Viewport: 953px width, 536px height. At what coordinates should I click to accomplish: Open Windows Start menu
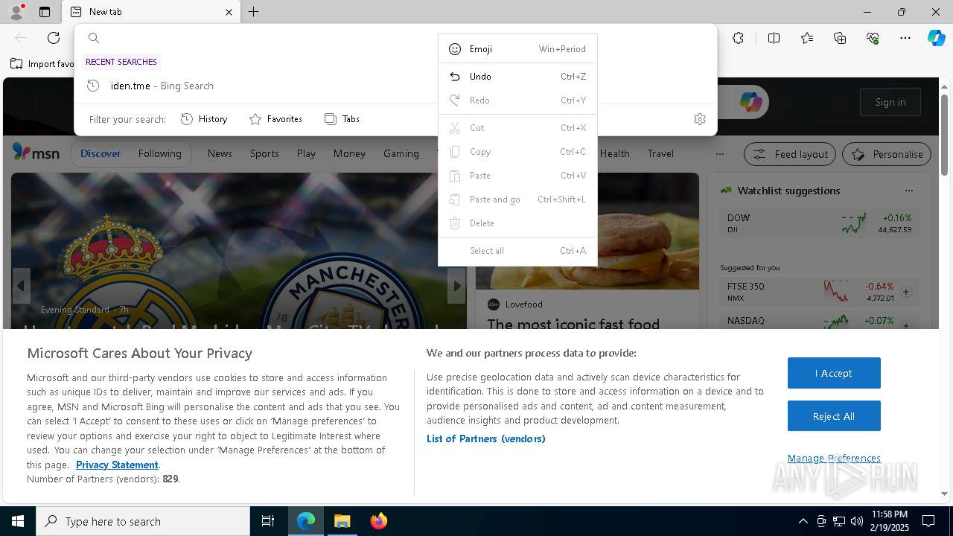click(18, 521)
